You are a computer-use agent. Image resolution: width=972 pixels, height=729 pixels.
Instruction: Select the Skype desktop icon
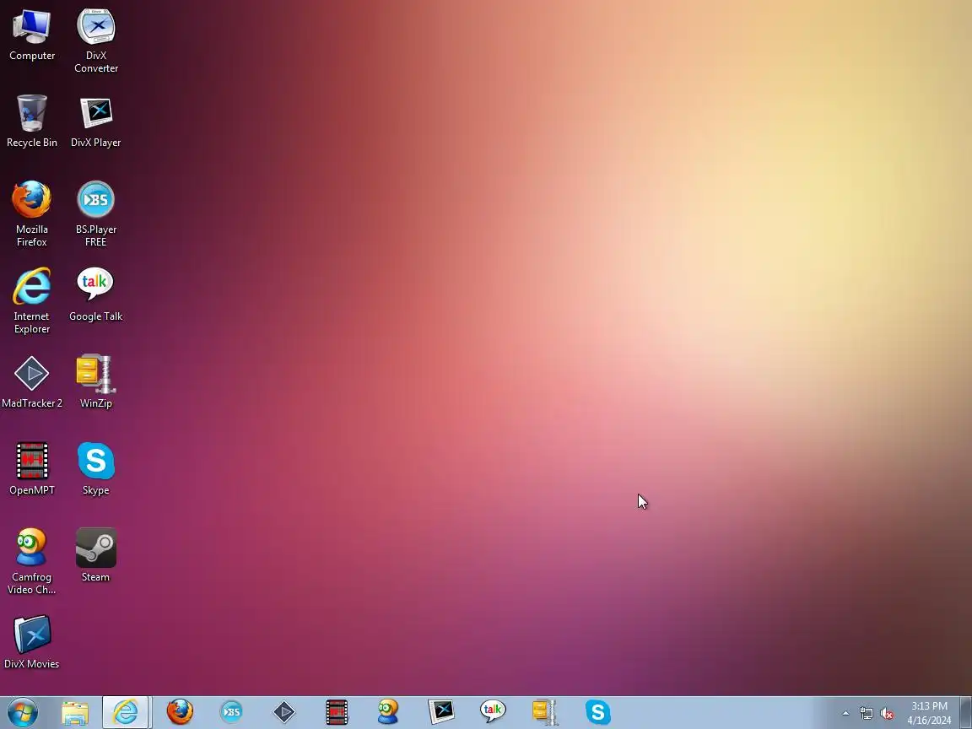[96, 468]
